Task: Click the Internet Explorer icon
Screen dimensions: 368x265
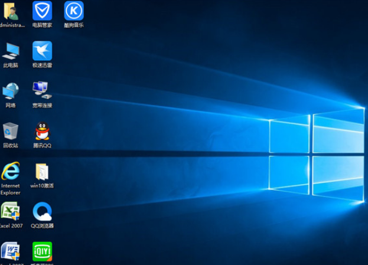Action: (x=11, y=171)
